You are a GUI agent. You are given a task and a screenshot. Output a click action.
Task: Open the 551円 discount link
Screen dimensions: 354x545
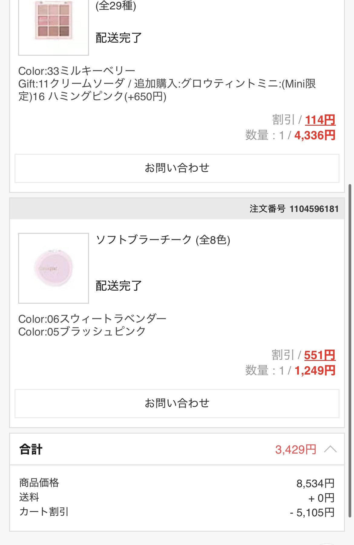[320, 355]
